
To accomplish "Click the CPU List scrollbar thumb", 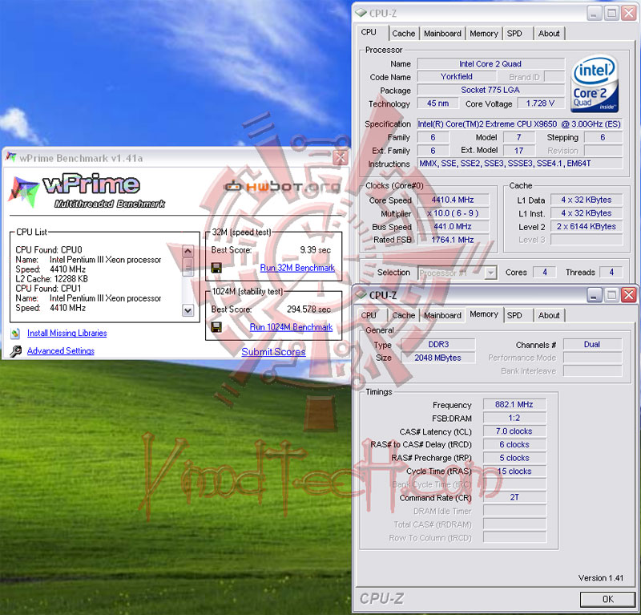I will [x=188, y=267].
